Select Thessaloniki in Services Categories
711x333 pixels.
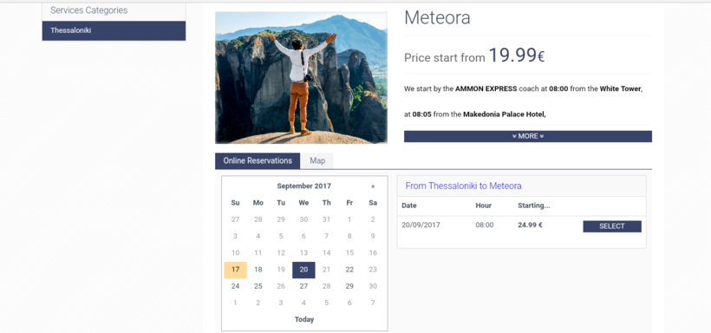coord(114,30)
